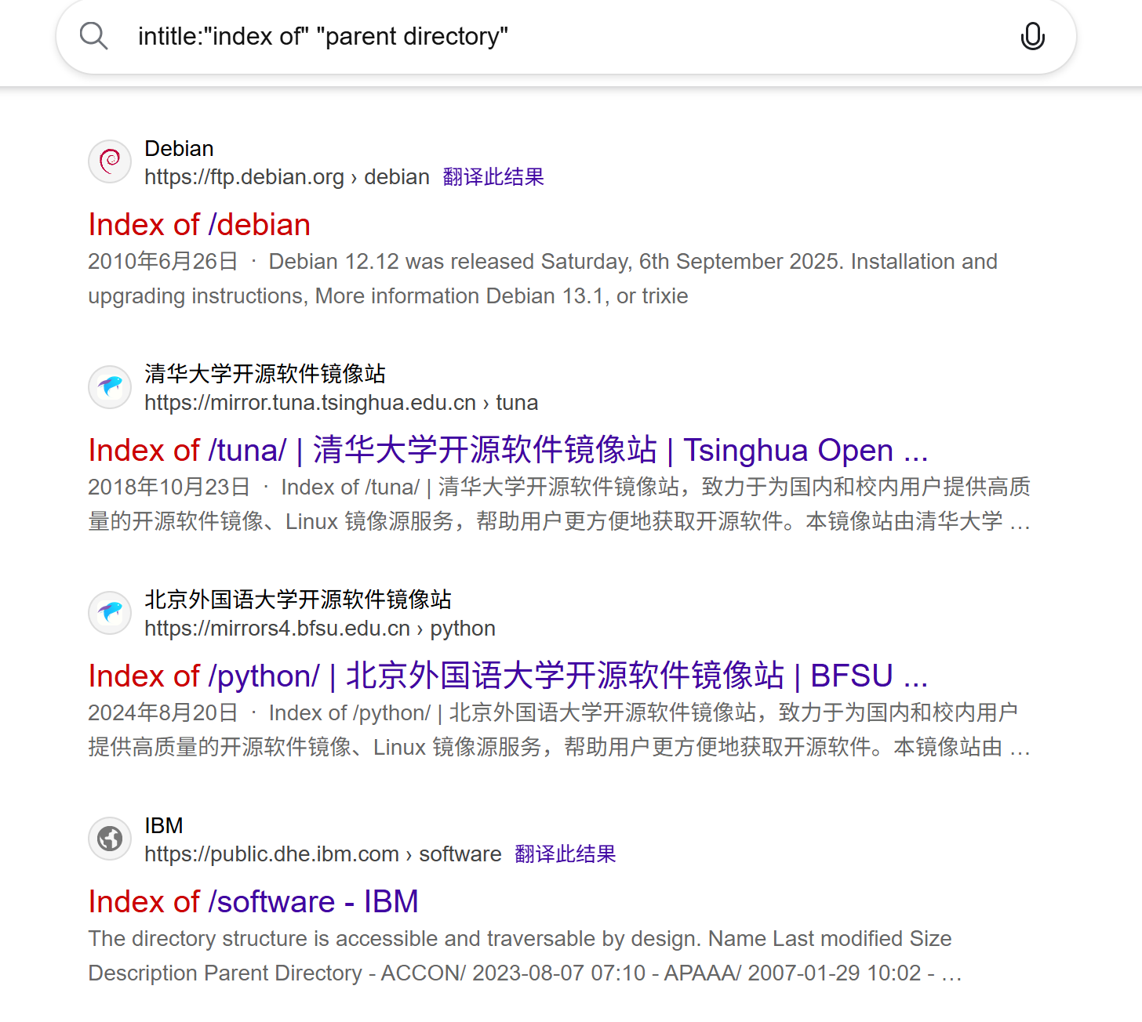1142x1022 pixels.
Task: Click the ftp.debian.org URL breadcrumb
Action: (x=287, y=177)
